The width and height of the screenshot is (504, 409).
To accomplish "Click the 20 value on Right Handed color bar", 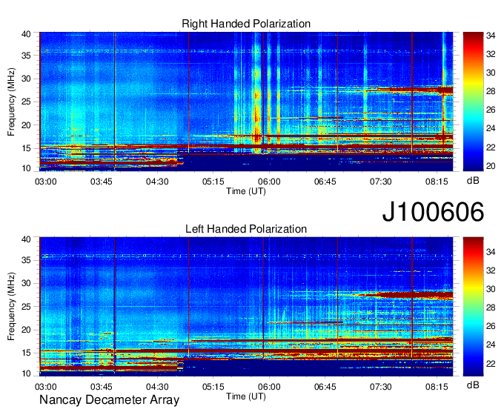I will pos(491,166).
